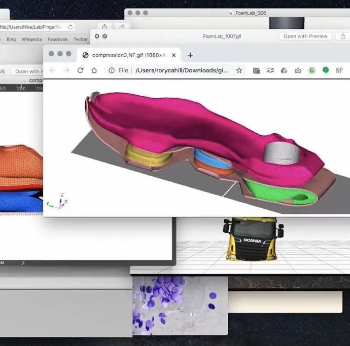Open the Wikipedia bookmark in Safari
The image size is (350, 346).
click(x=31, y=39)
